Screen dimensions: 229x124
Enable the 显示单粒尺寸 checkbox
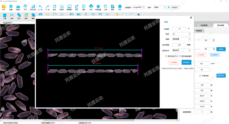pyautogui.click(x=166, y=56)
